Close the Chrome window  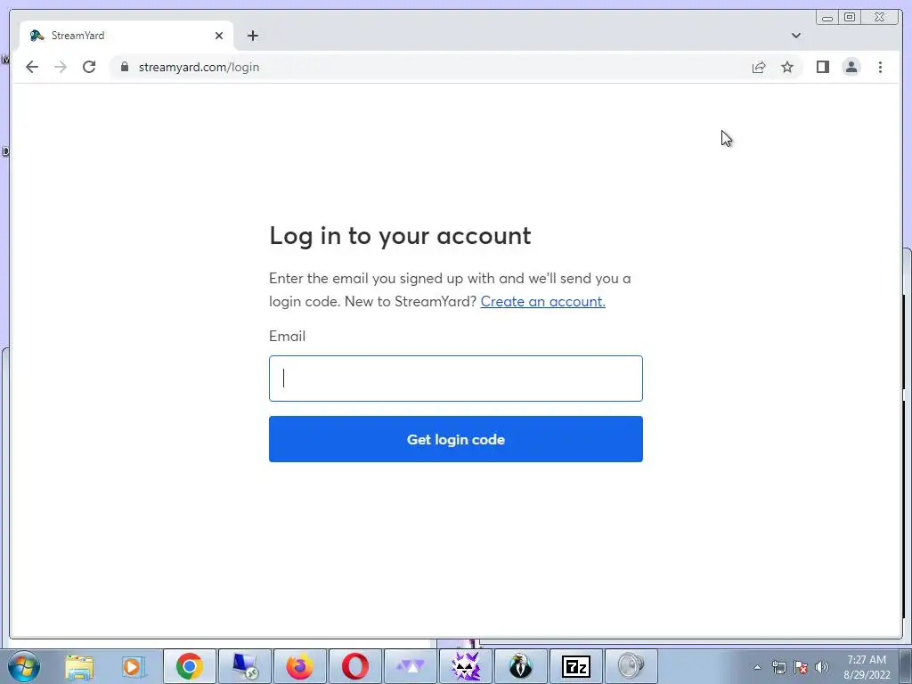(880, 18)
